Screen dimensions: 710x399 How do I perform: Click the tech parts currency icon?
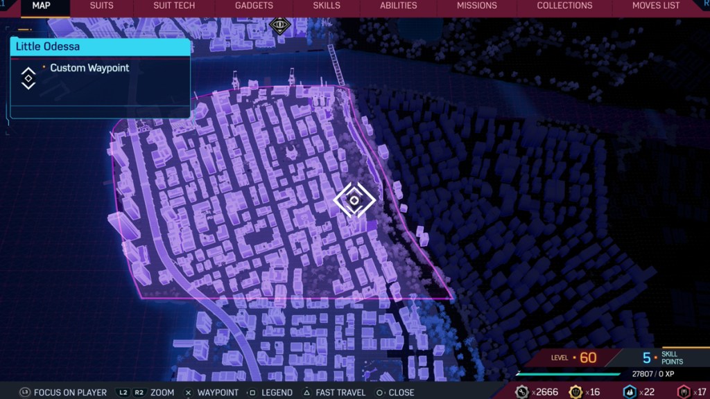(x=522, y=392)
